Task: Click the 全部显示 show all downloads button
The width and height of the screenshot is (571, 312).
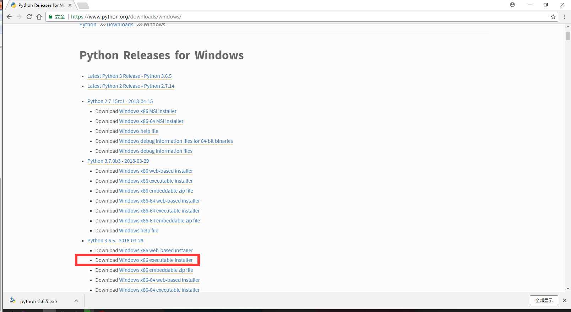Action: (x=544, y=300)
